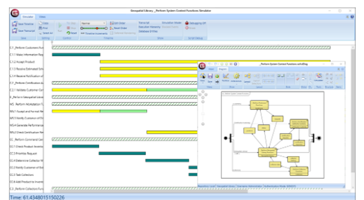Switch to Insert tab in diagram window

[211, 69]
